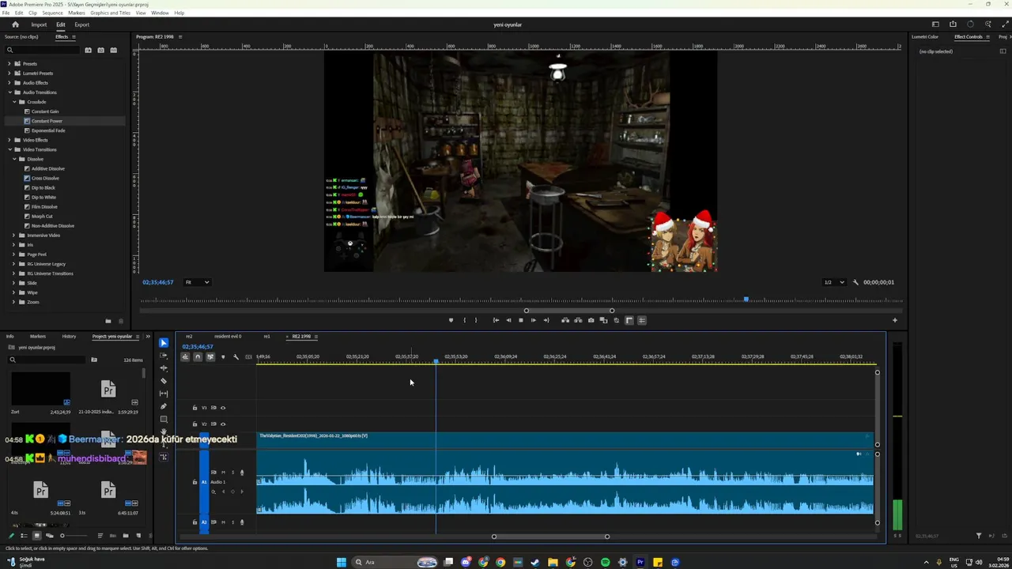Stop playback in the Program Monitor

click(x=520, y=320)
